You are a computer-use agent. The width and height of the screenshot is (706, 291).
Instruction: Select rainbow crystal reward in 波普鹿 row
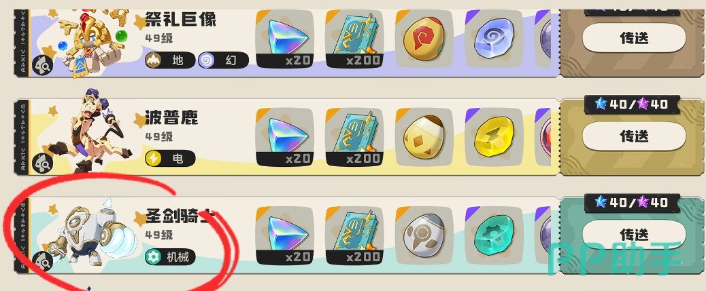point(284,137)
